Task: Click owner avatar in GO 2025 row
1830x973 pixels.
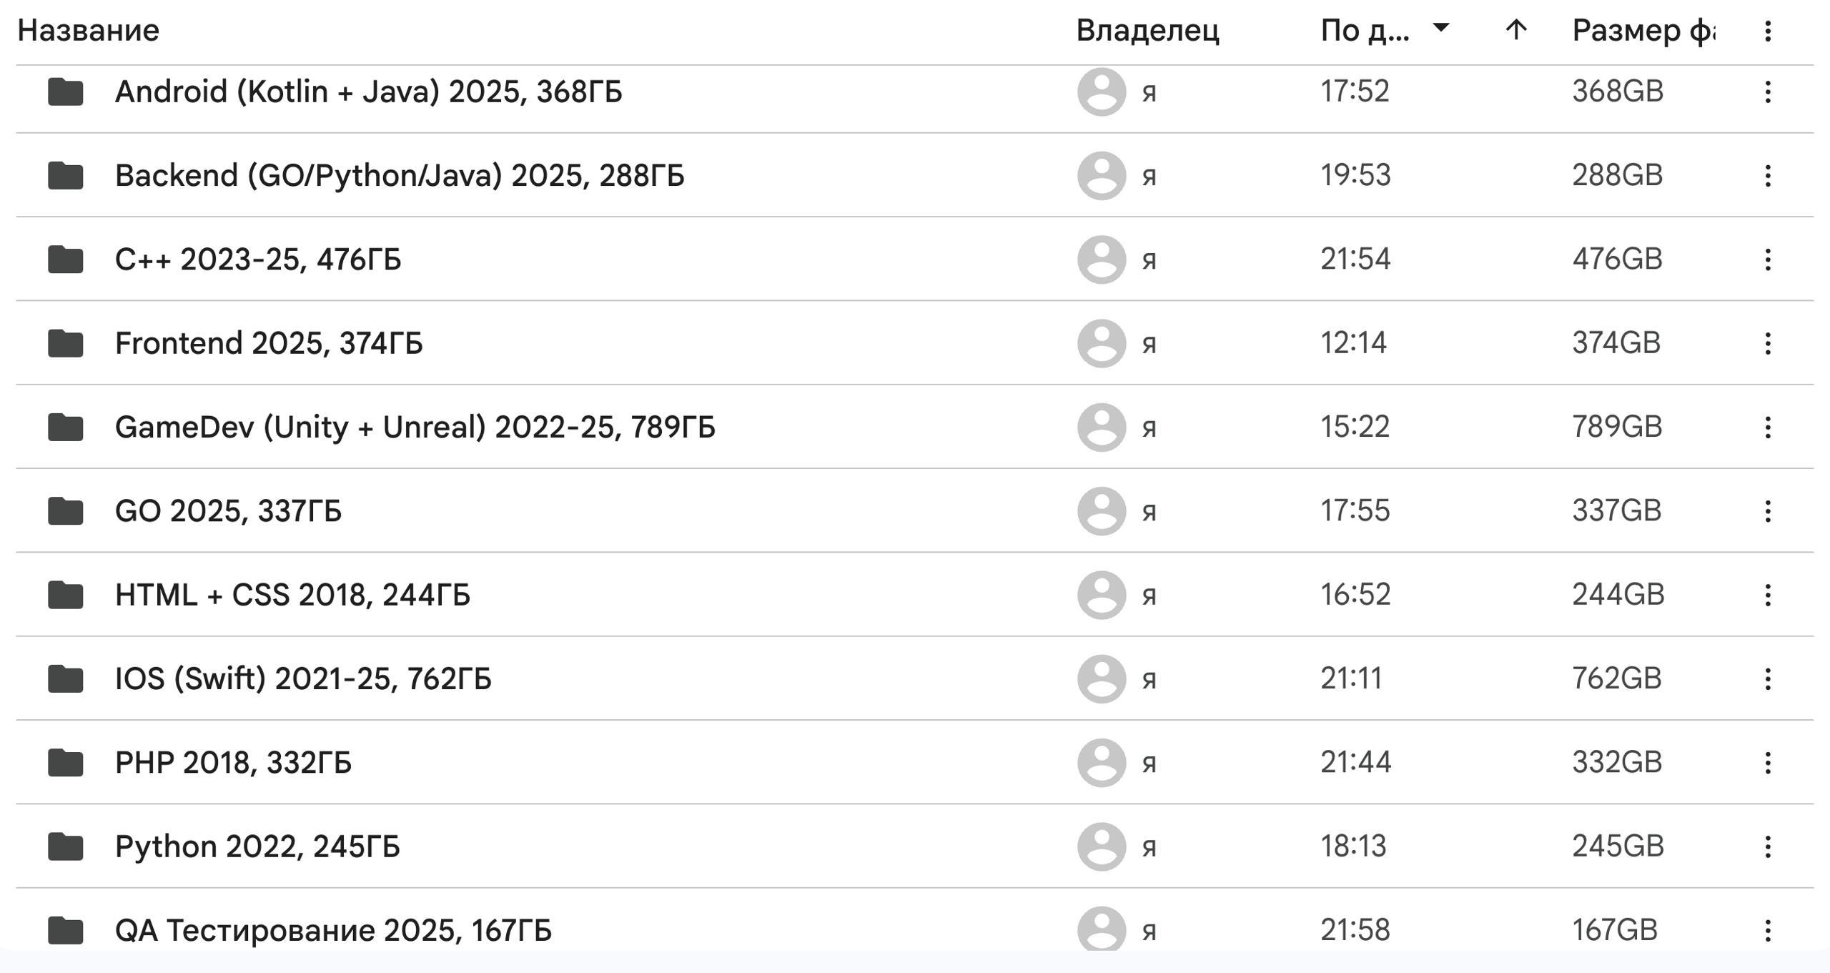Action: tap(1102, 511)
